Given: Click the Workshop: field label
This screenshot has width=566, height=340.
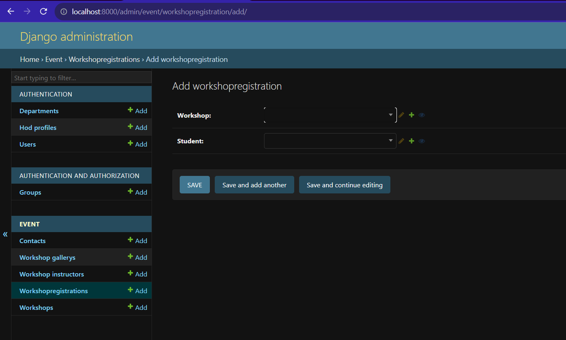Looking at the screenshot, I should (x=194, y=115).
